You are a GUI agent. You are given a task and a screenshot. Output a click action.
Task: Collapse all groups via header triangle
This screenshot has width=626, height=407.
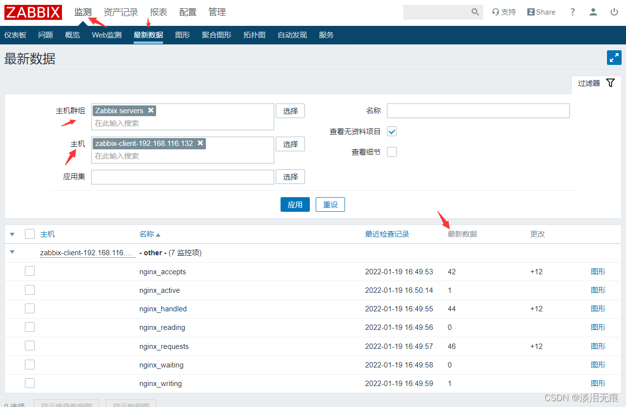pos(12,234)
